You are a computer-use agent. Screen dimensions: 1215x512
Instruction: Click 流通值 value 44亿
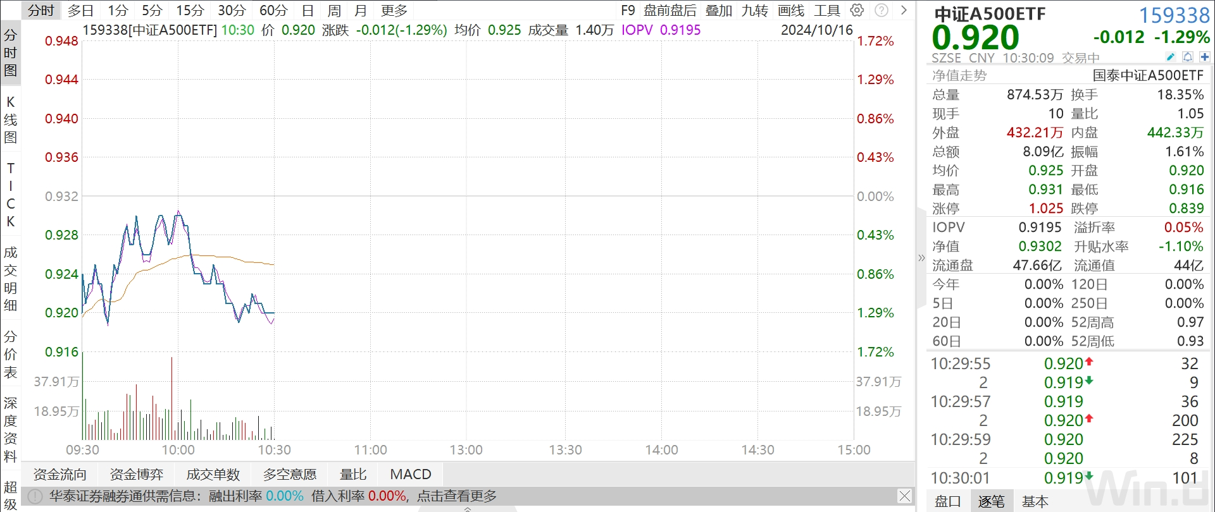pyautogui.click(x=1189, y=265)
